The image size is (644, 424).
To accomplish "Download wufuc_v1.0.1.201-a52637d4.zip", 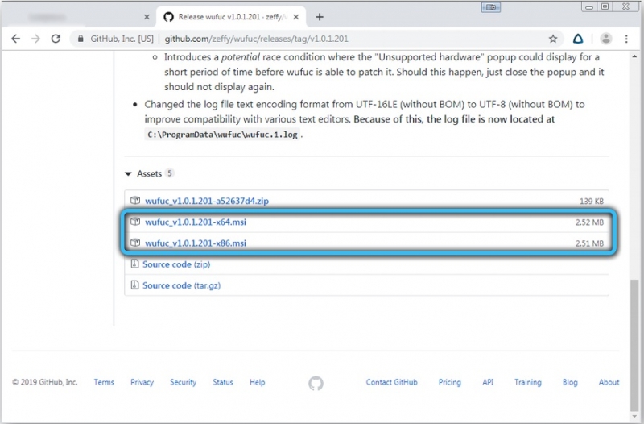I will 207,201.
